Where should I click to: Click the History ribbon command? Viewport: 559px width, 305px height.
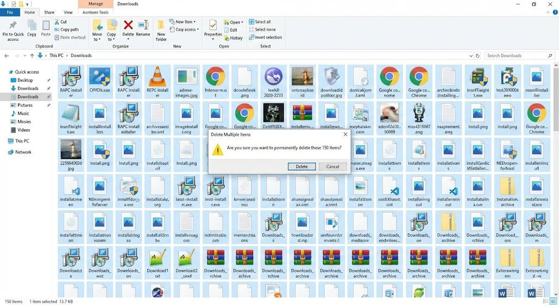[234, 38]
